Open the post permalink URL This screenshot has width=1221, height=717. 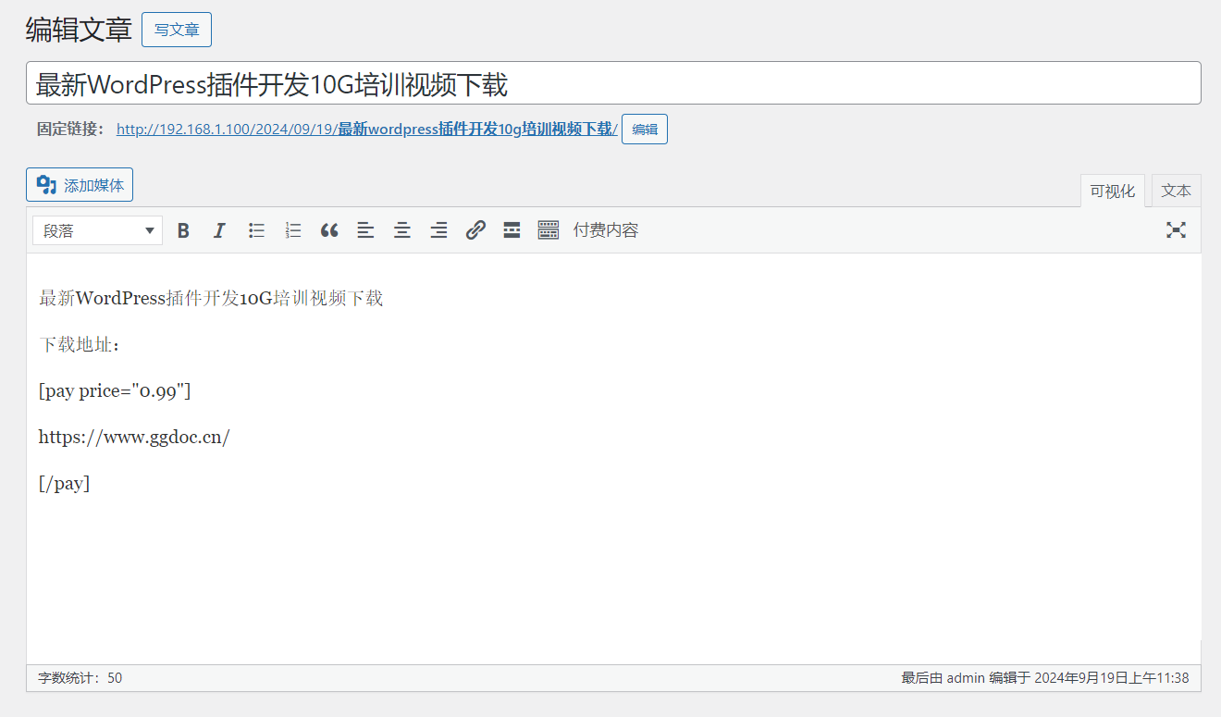click(x=367, y=130)
